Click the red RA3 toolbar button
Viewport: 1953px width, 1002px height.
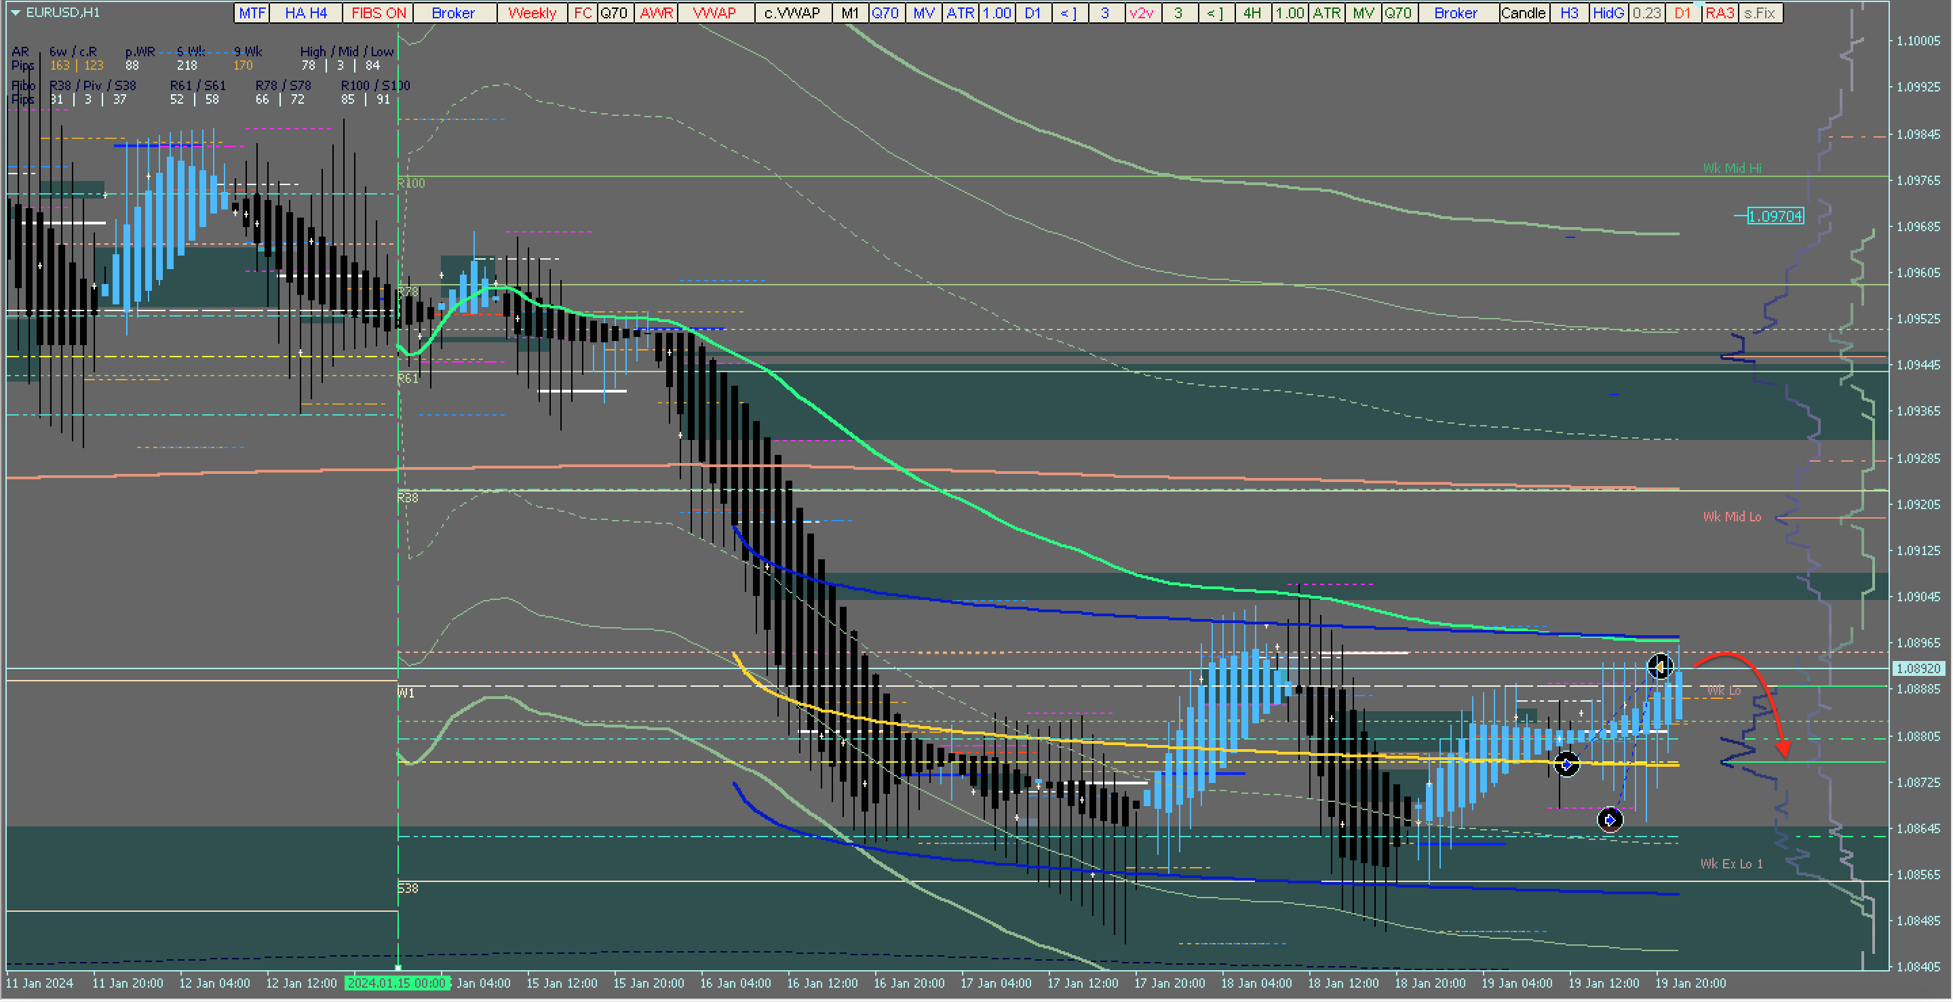1720,13
